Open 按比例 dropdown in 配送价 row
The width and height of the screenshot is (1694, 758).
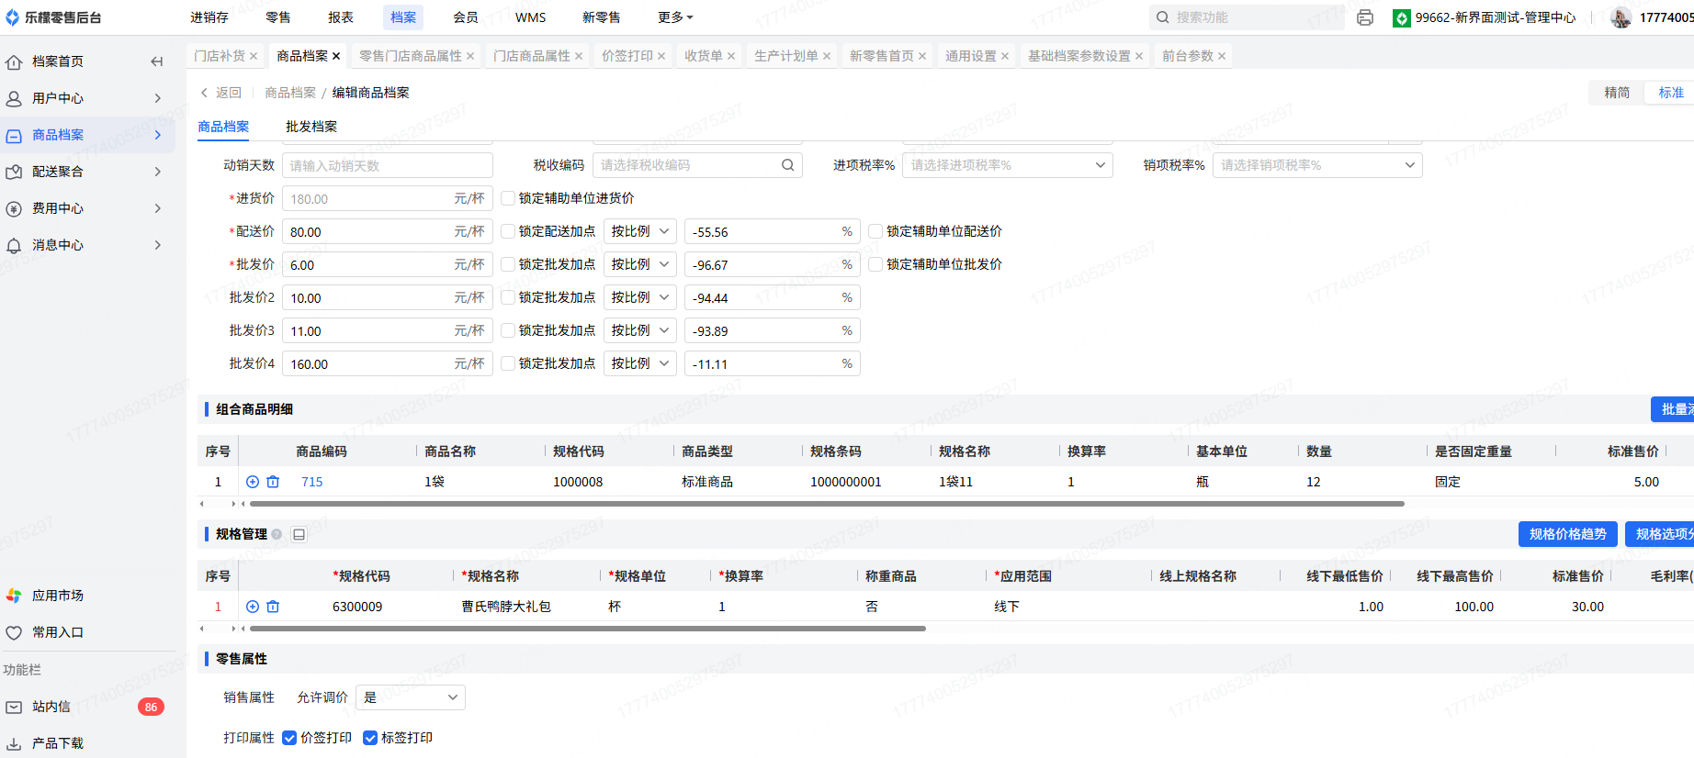tap(640, 231)
